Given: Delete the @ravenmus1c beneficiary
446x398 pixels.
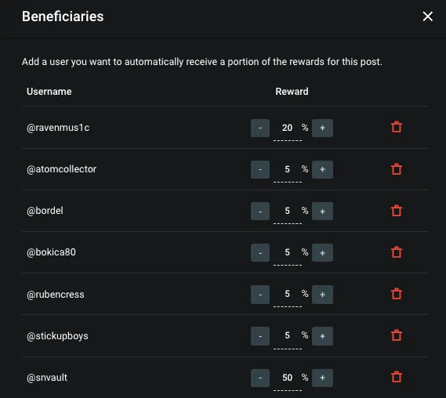Looking at the screenshot, I should point(397,127).
